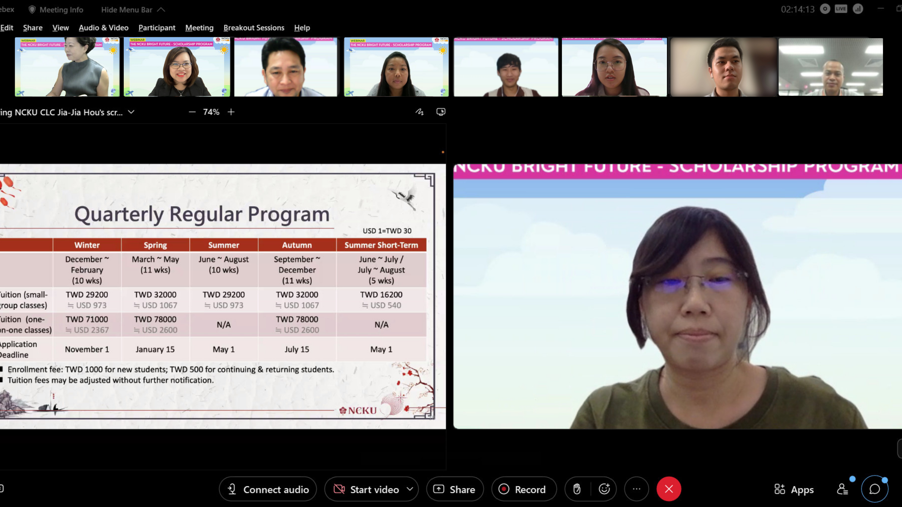
Task: Zoom in shared content with plus
Action: (231, 112)
